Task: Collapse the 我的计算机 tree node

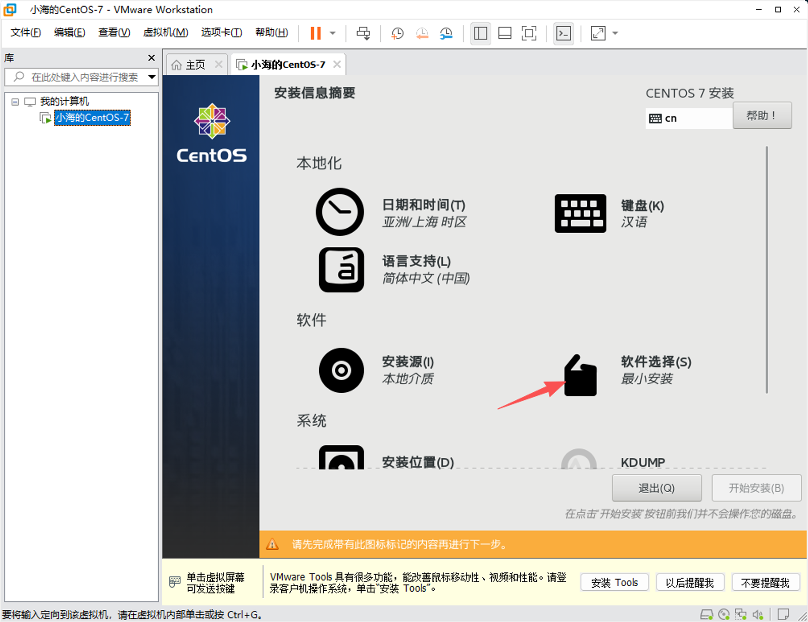Action: pos(15,102)
